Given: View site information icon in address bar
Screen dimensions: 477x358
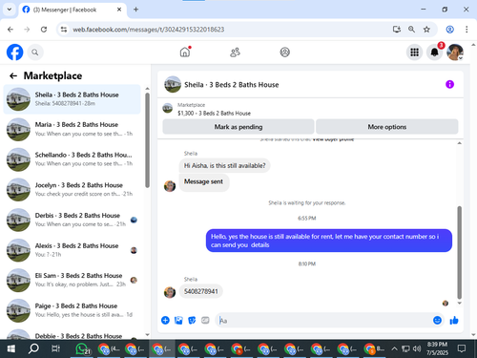Looking at the screenshot, I should point(64,30).
